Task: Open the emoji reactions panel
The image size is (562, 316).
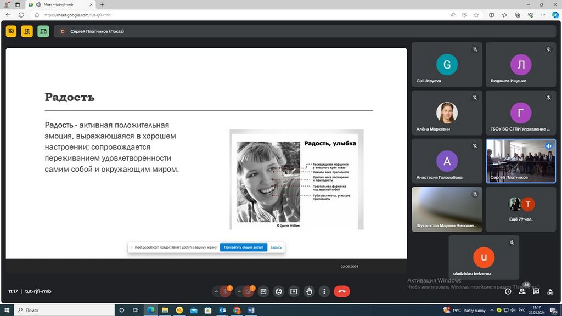Action: tap(279, 291)
